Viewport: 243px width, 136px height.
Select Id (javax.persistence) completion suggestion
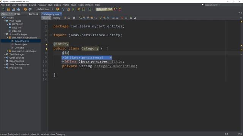87,58
